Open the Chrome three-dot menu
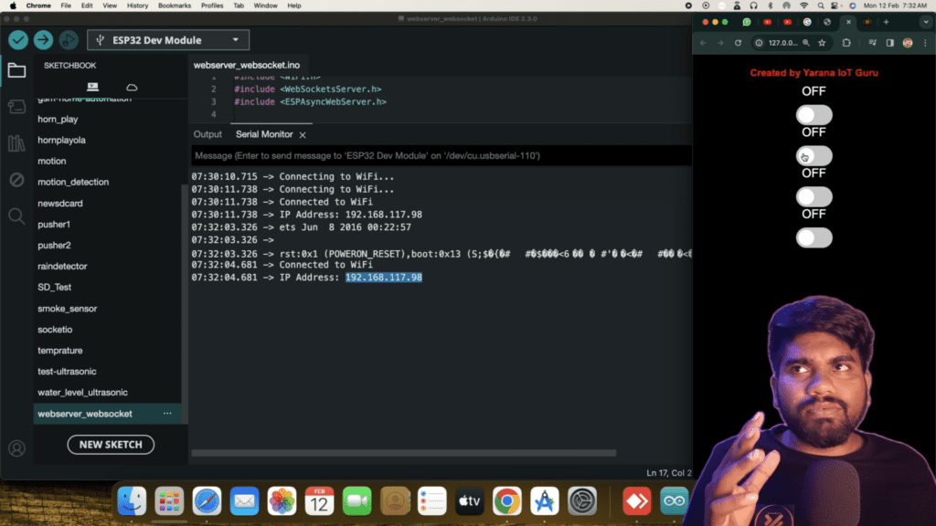The width and height of the screenshot is (936, 526). click(925, 43)
